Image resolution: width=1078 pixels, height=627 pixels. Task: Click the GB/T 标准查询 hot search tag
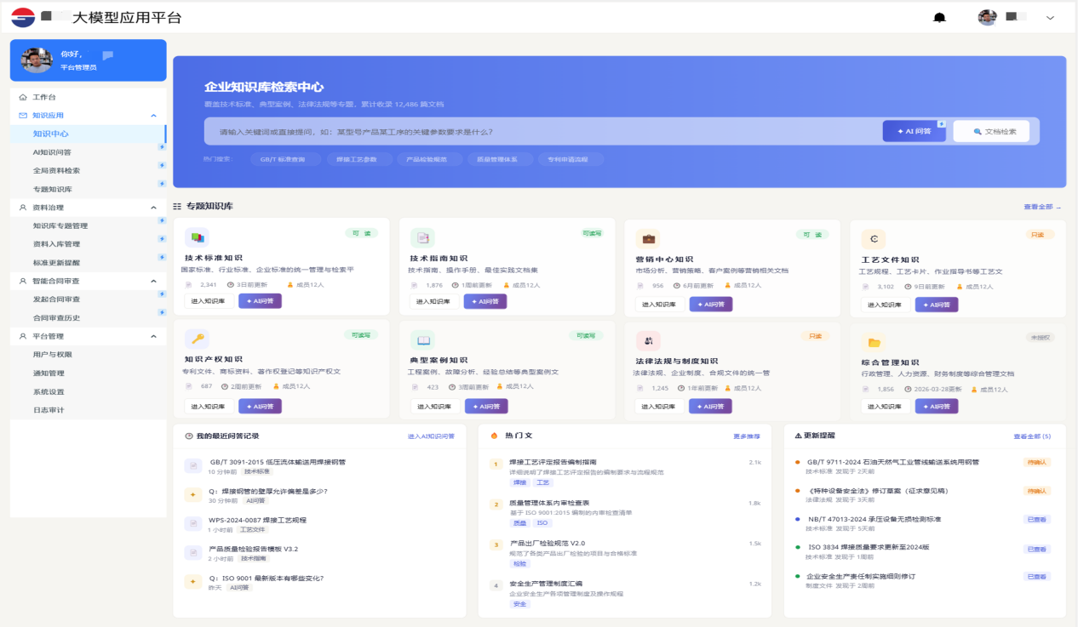[285, 159]
